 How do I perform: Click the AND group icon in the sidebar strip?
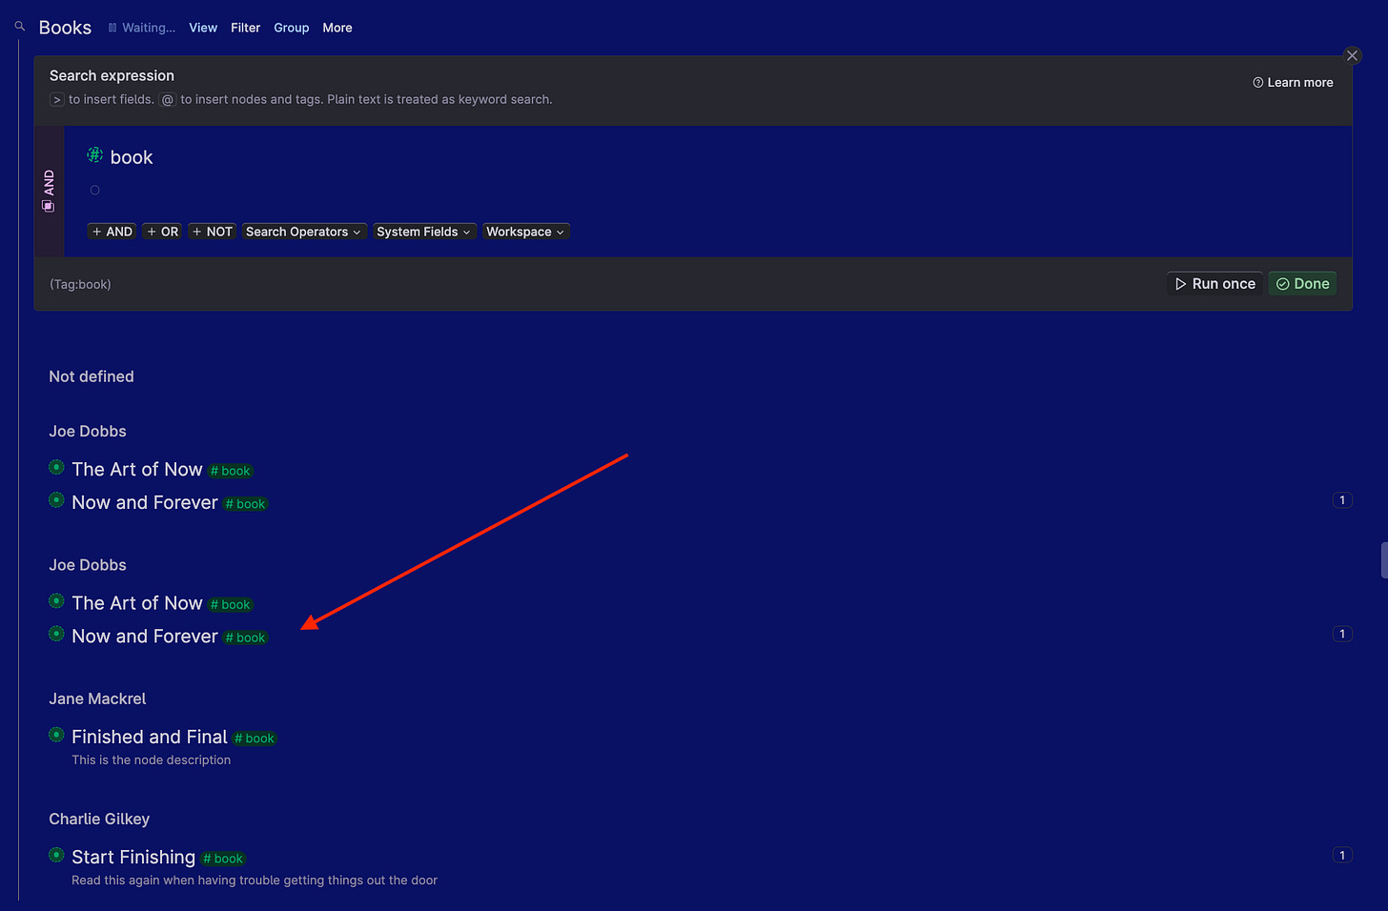pyautogui.click(x=49, y=206)
